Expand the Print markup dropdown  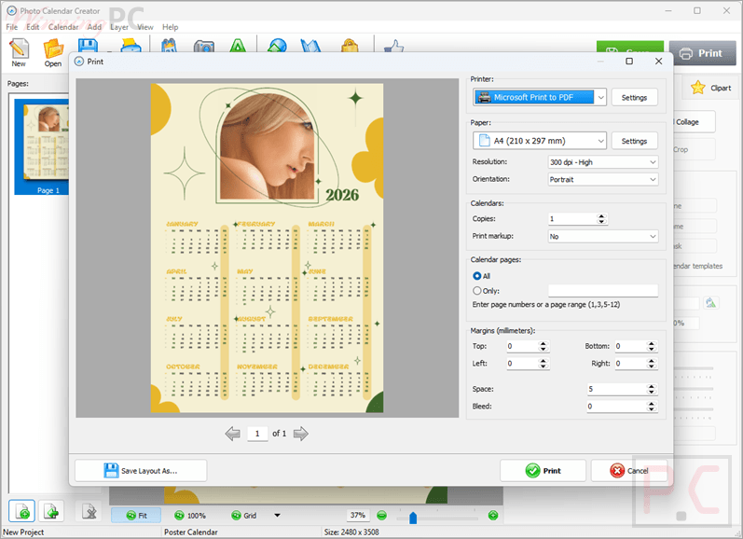(x=603, y=236)
